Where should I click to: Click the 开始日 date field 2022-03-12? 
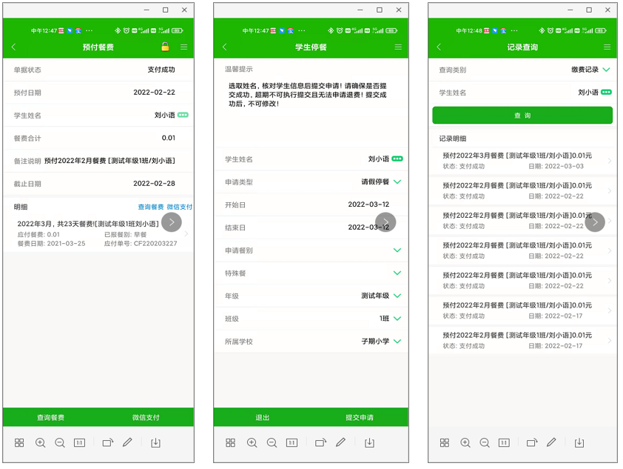pos(368,204)
